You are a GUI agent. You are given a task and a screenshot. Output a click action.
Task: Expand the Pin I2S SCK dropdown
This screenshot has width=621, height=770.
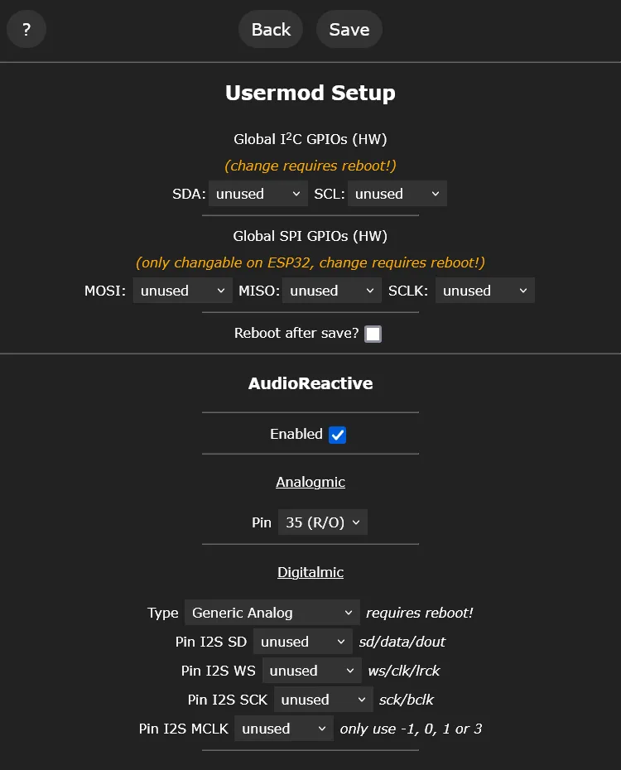coord(323,700)
